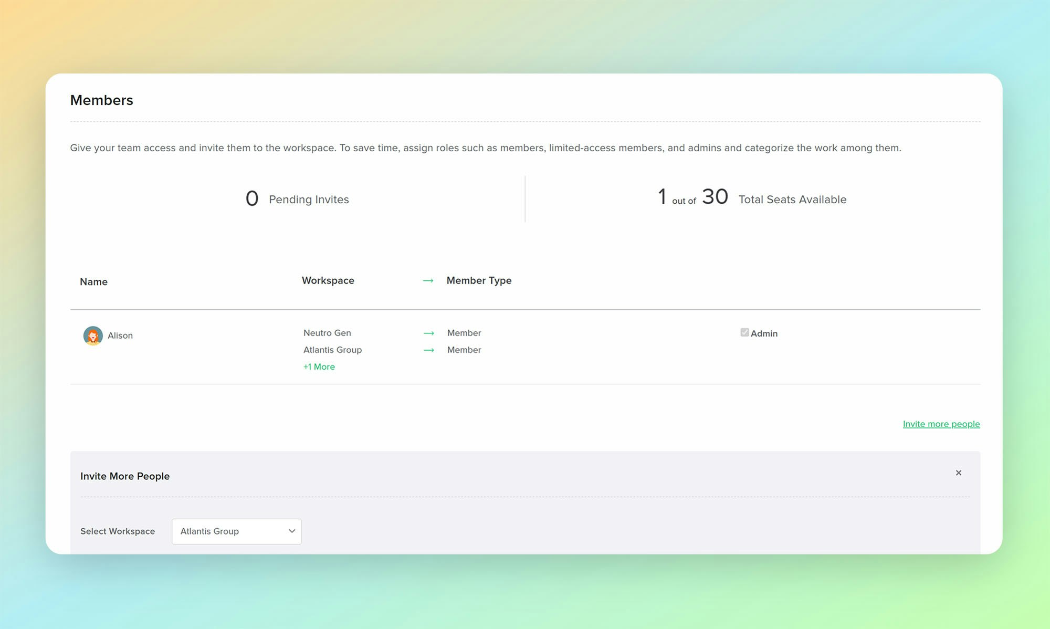
Task: Click the Member Type column header
Action: pyautogui.click(x=479, y=280)
